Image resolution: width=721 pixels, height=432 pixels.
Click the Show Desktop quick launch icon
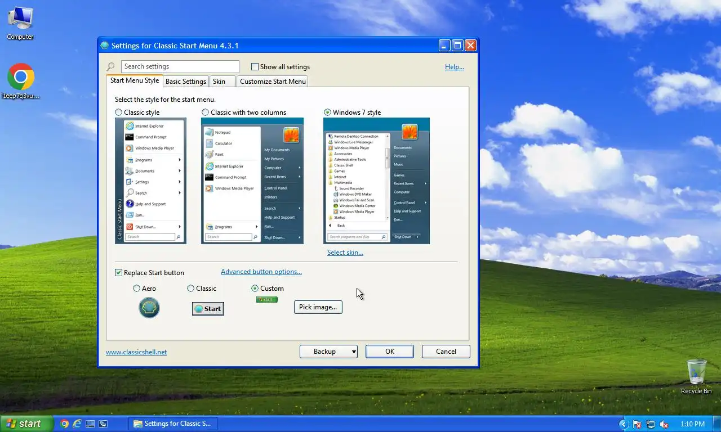tap(90, 424)
